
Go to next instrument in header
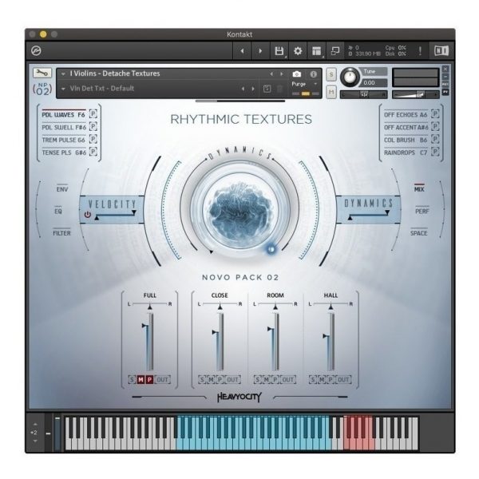point(260,51)
